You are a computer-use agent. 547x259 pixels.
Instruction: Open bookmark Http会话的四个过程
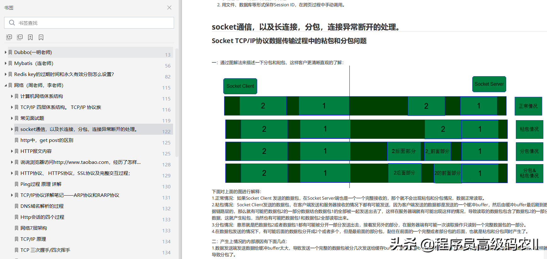42,217
